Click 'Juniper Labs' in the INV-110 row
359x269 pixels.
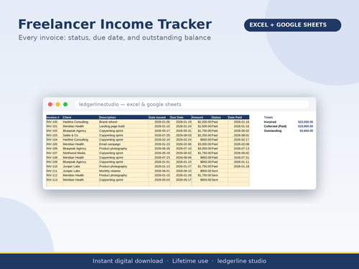(x=80, y=166)
